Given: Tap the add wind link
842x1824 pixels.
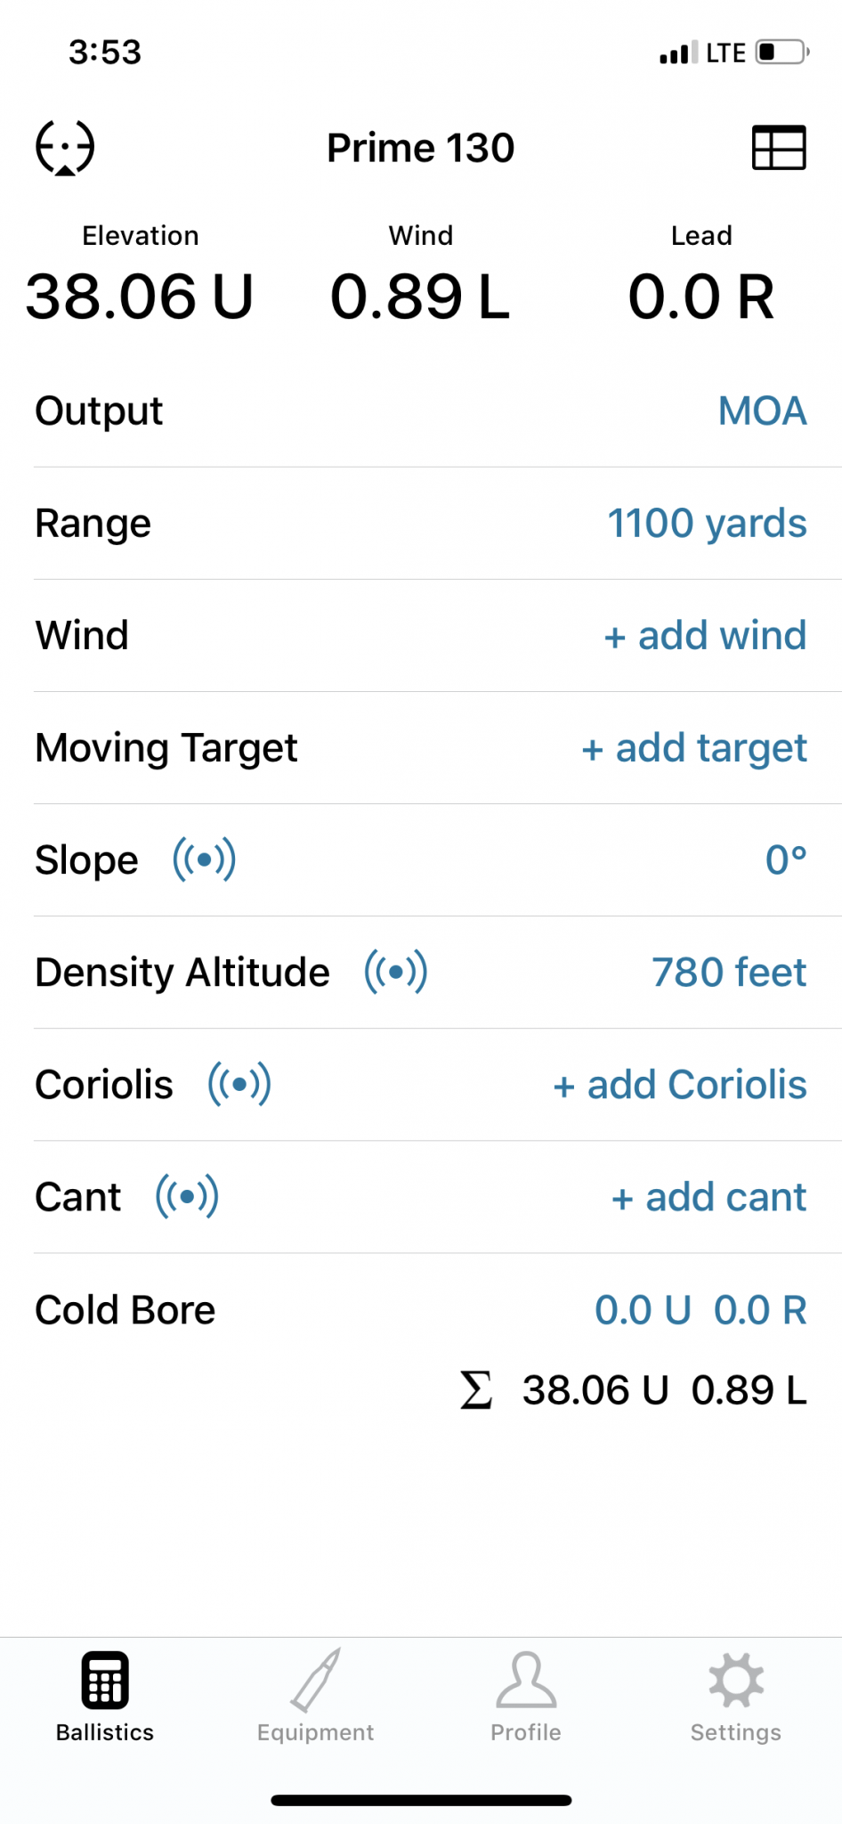Looking at the screenshot, I should pyautogui.click(x=705, y=636).
